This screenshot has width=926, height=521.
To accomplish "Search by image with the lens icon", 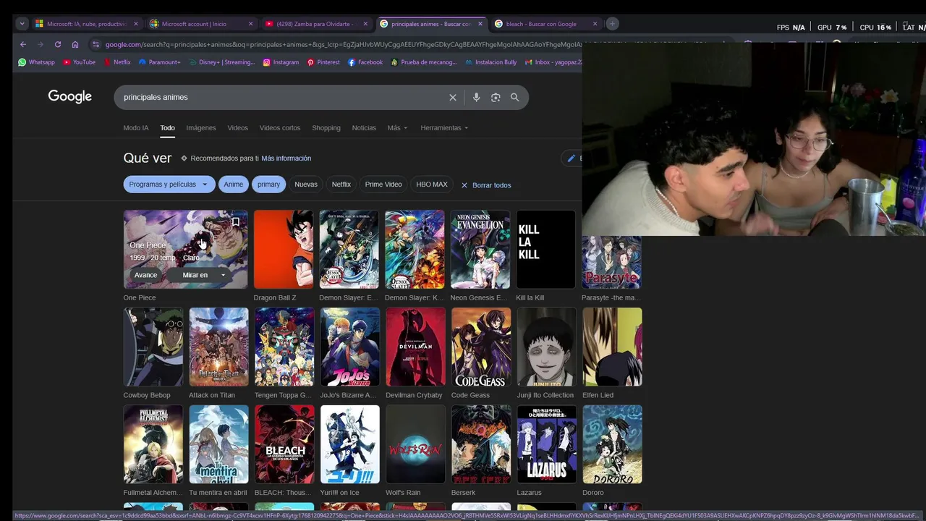I will point(496,97).
